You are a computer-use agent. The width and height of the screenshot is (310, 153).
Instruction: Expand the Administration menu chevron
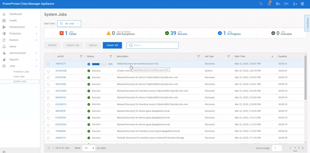pyautogui.click(x=37, y=53)
